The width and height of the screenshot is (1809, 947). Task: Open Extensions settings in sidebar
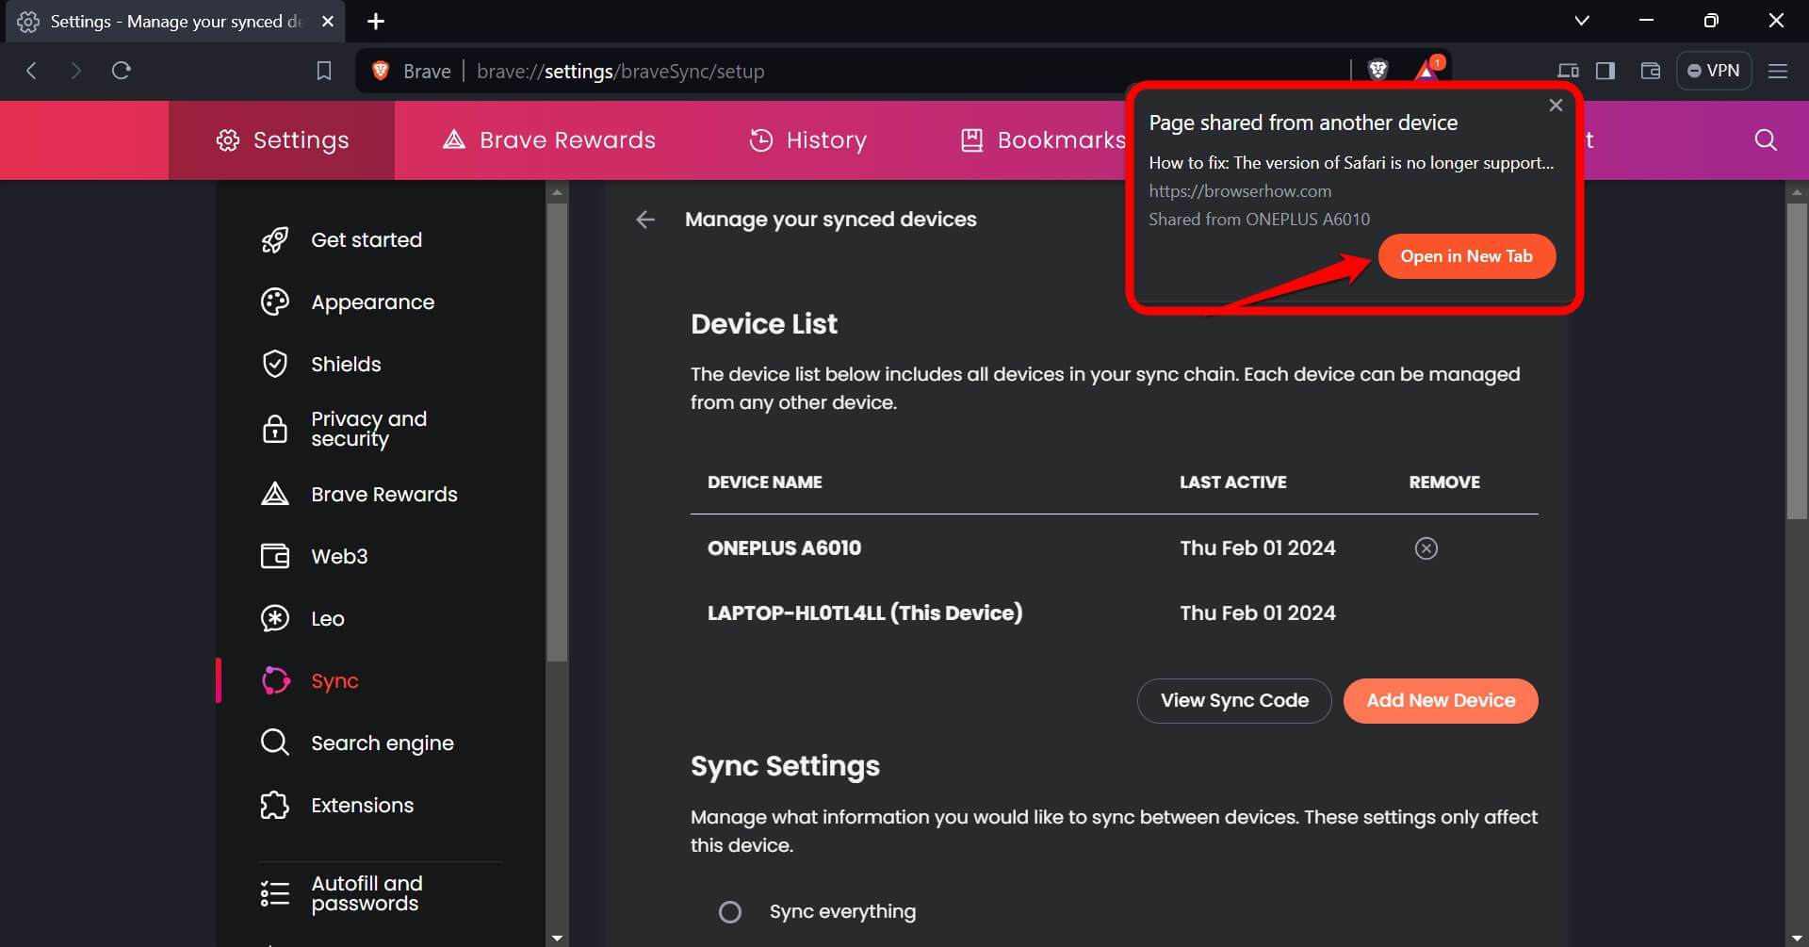pyautogui.click(x=363, y=806)
